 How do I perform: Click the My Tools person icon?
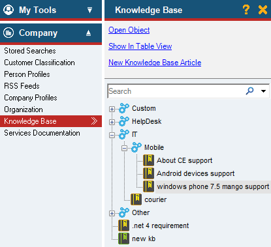[8, 10]
